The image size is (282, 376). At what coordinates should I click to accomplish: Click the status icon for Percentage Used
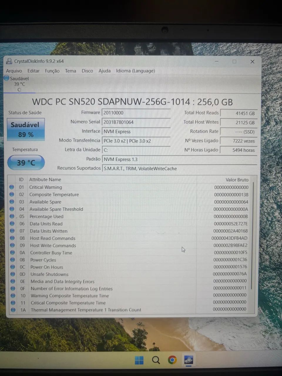pos(12,216)
